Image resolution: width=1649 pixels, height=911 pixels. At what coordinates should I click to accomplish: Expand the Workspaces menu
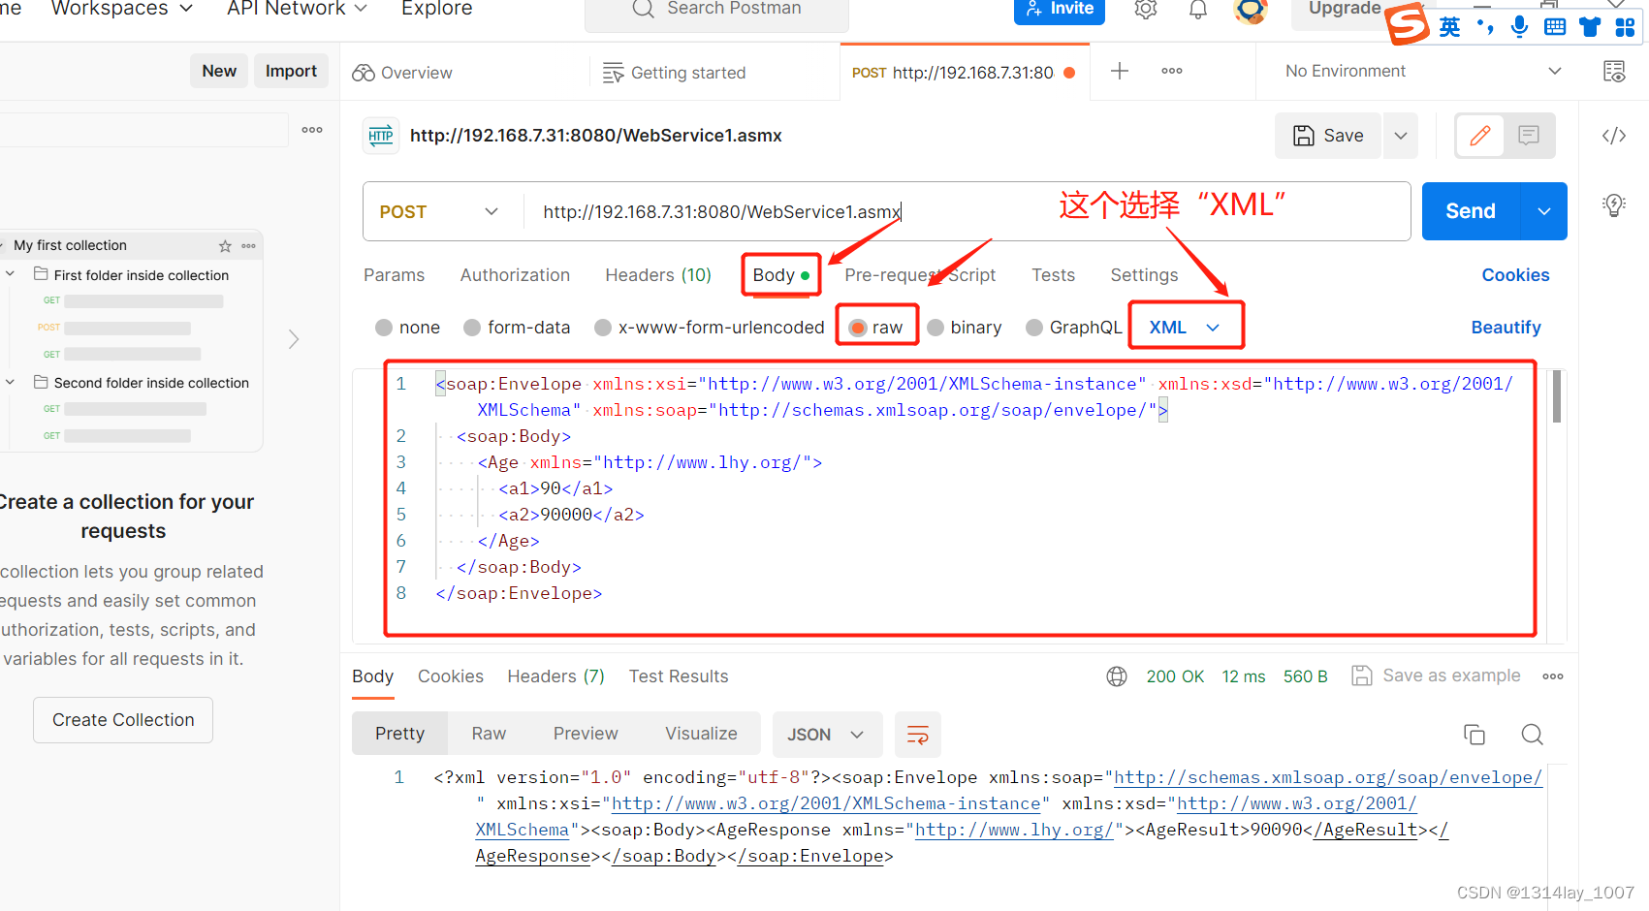122,9
